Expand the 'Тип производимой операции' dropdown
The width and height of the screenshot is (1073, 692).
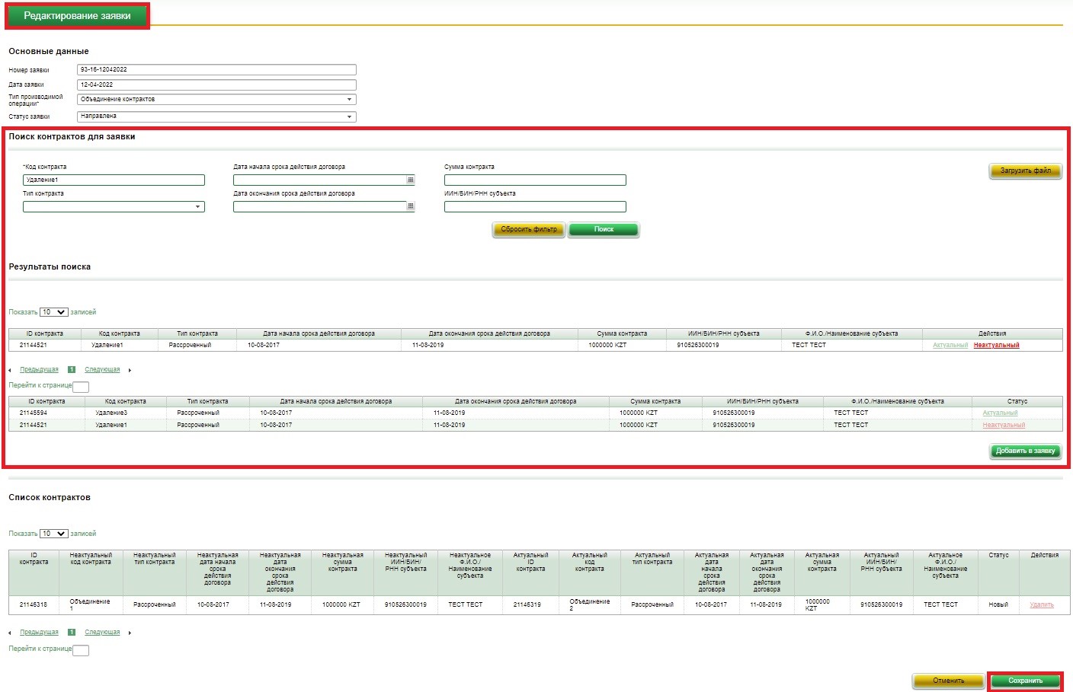coord(349,100)
